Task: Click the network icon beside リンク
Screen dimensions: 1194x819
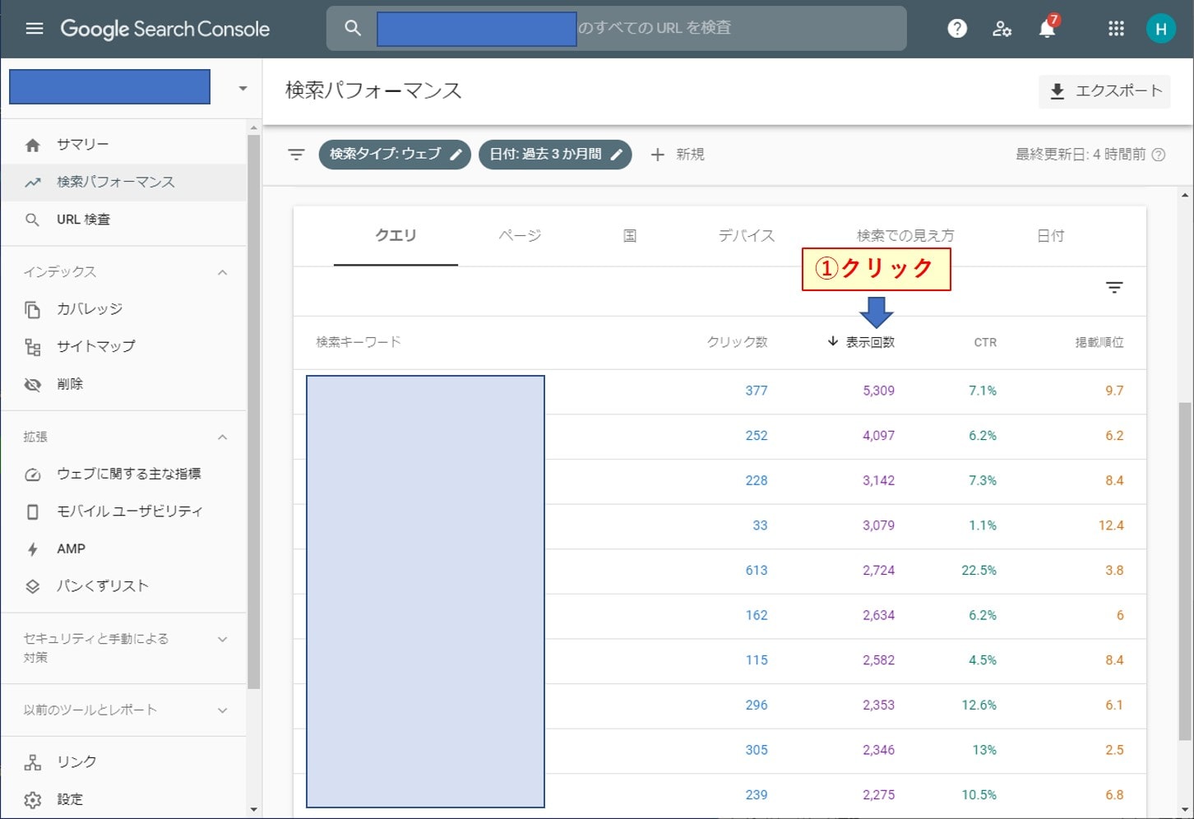Action: (x=33, y=762)
